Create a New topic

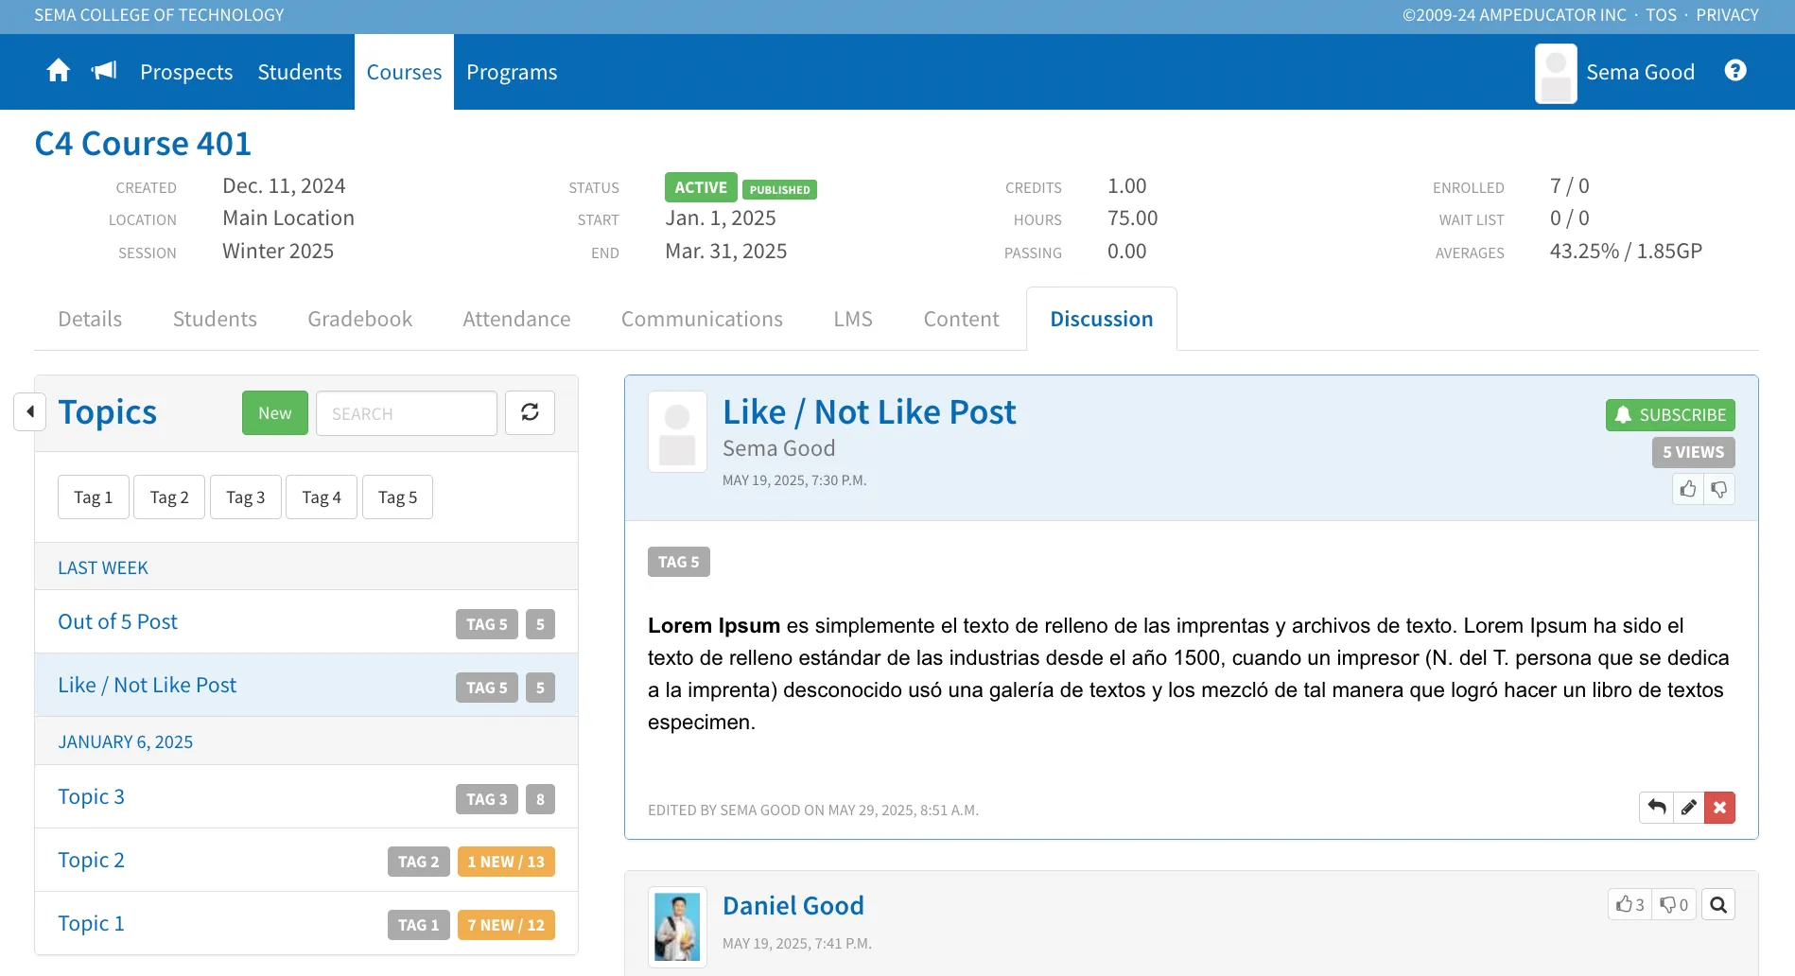275,412
